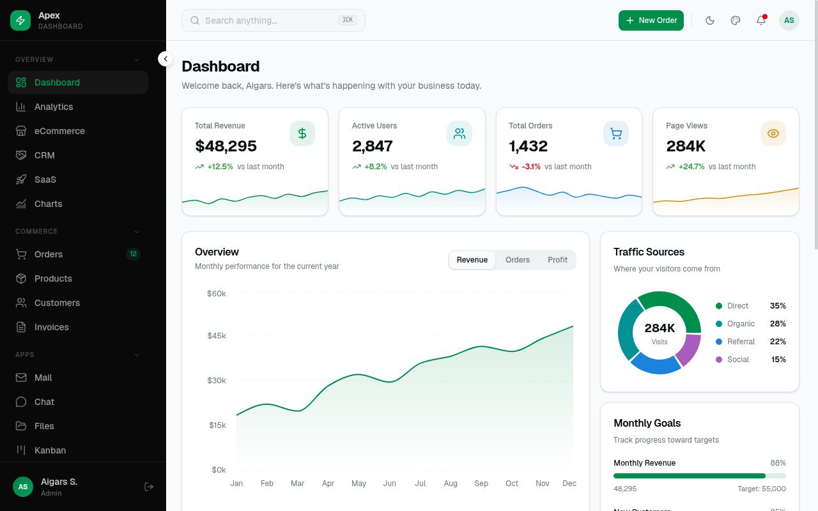Open the theme palette icon
This screenshot has height=511, width=818.
[736, 20]
